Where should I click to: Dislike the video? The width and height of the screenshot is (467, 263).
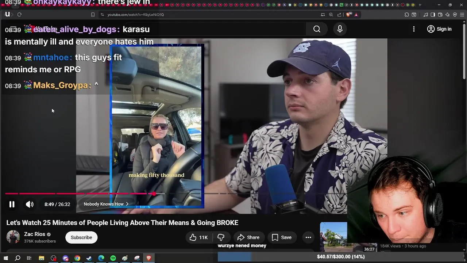[221, 237]
